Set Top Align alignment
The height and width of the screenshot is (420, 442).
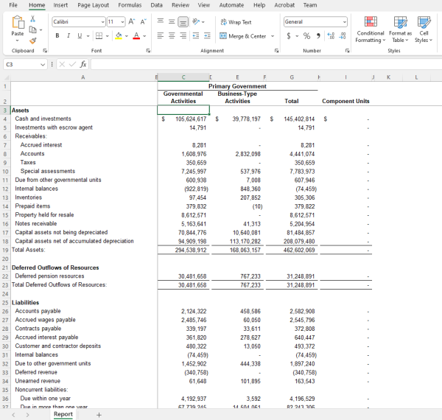tap(161, 21)
